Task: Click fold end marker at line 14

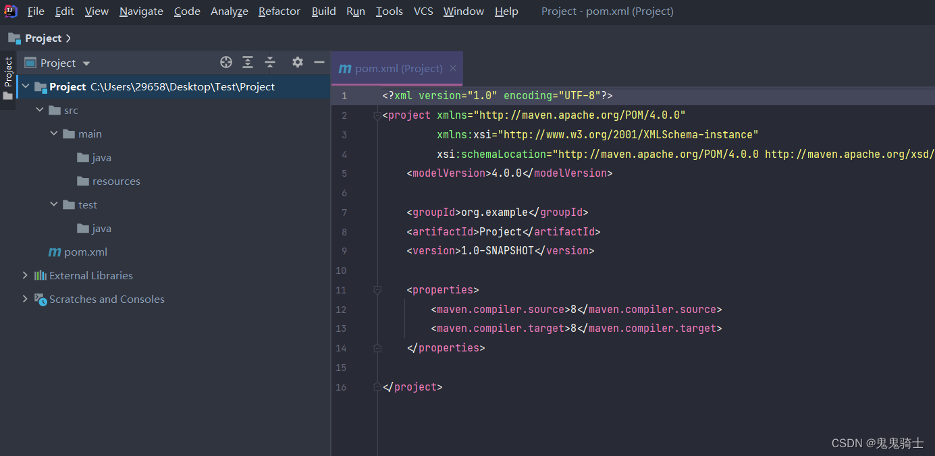Action: click(377, 348)
